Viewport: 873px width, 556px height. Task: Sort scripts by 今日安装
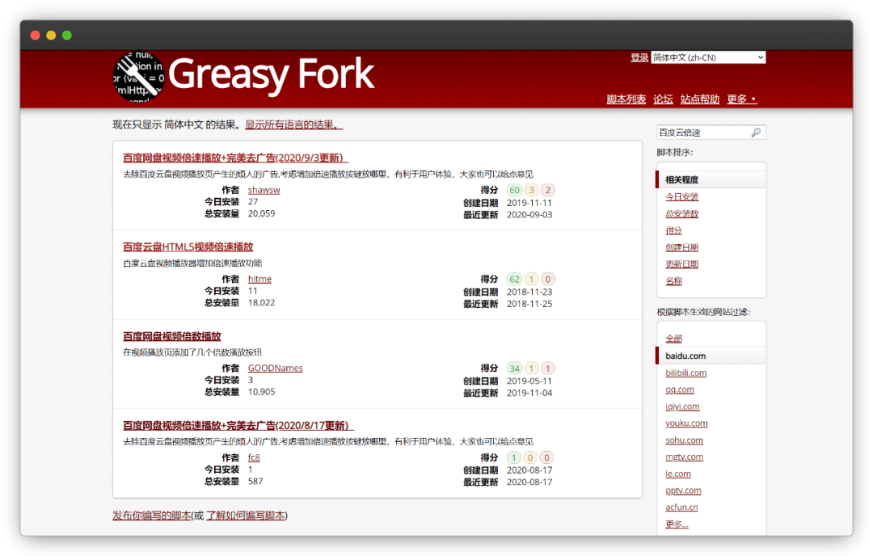click(x=681, y=196)
